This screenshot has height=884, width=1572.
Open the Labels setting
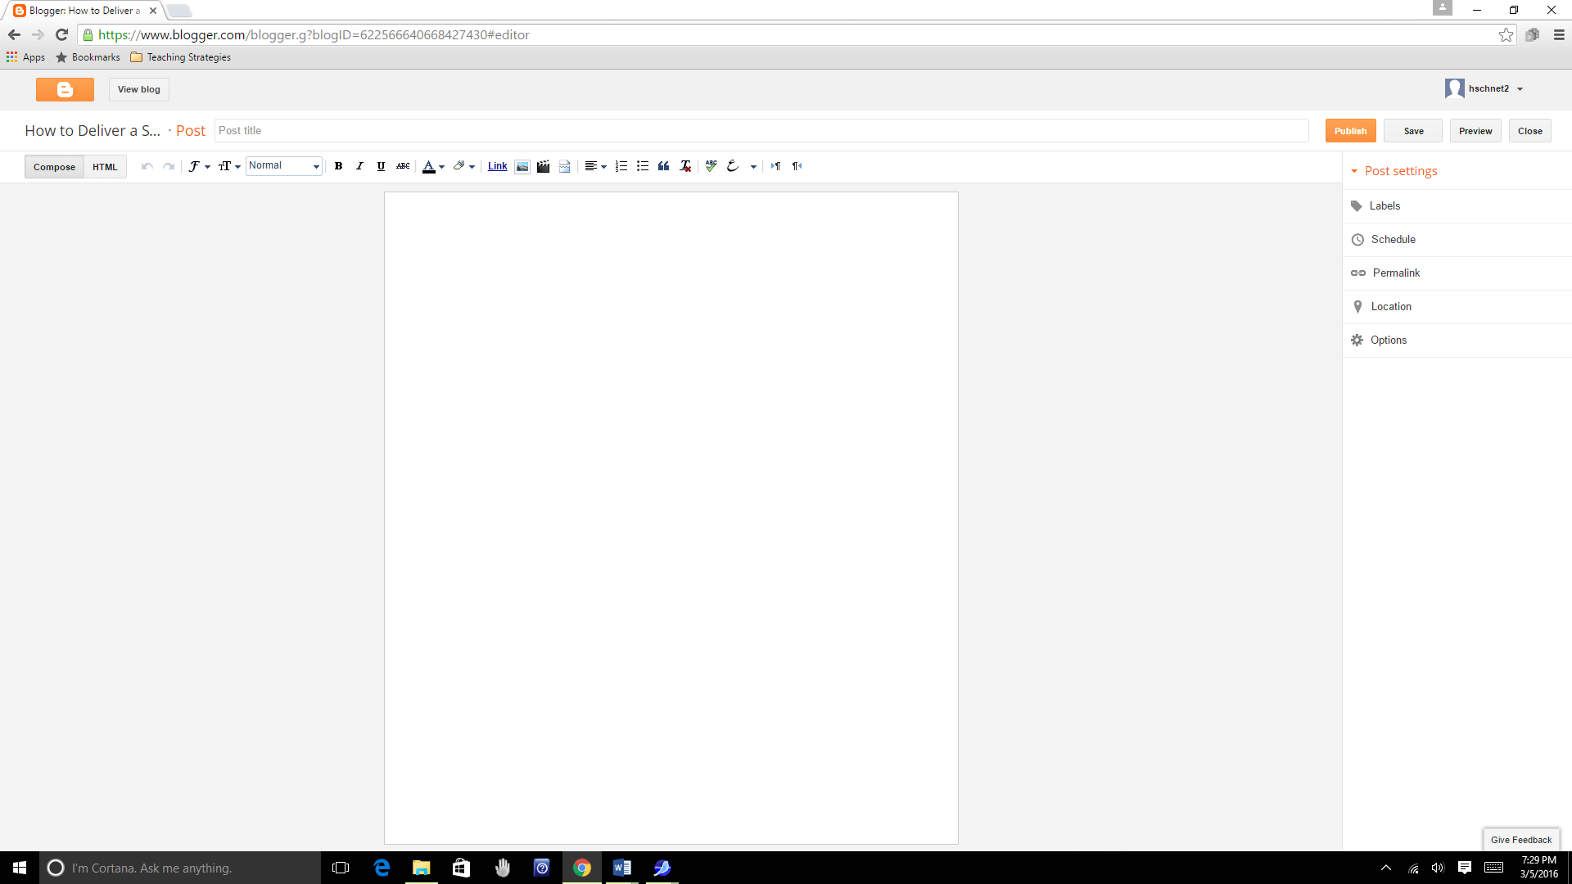pyautogui.click(x=1385, y=206)
